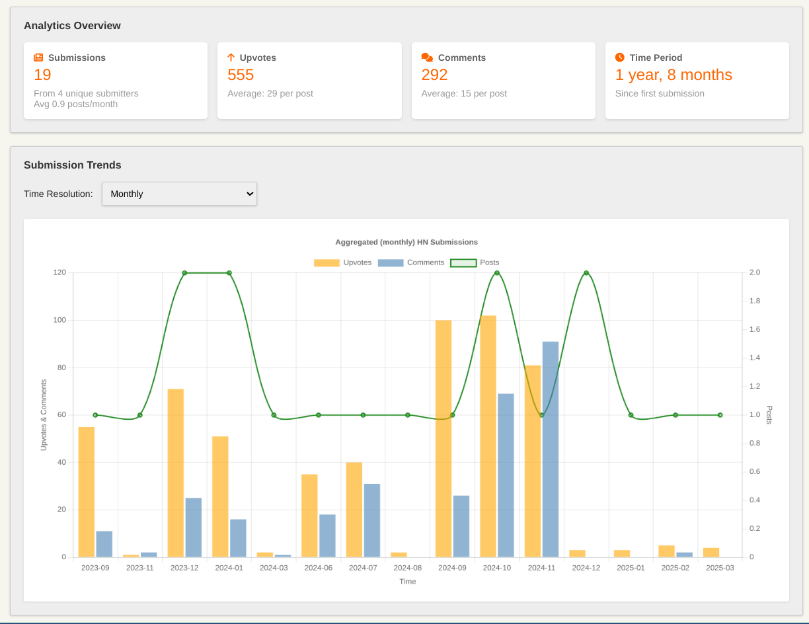Image resolution: width=809 pixels, height=624 pixels.
Task: Click the orange Upvotes legend swatch
Action: pos(327,262)
